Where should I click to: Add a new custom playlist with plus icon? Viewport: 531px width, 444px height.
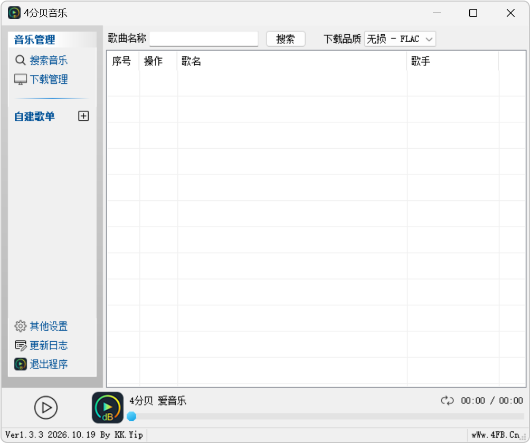click(x=83, y=116)
